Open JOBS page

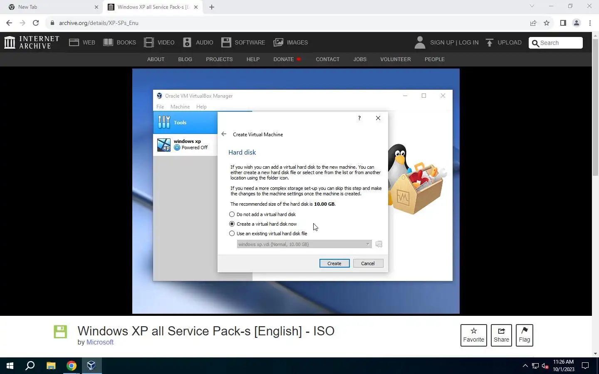pos(360,59)
